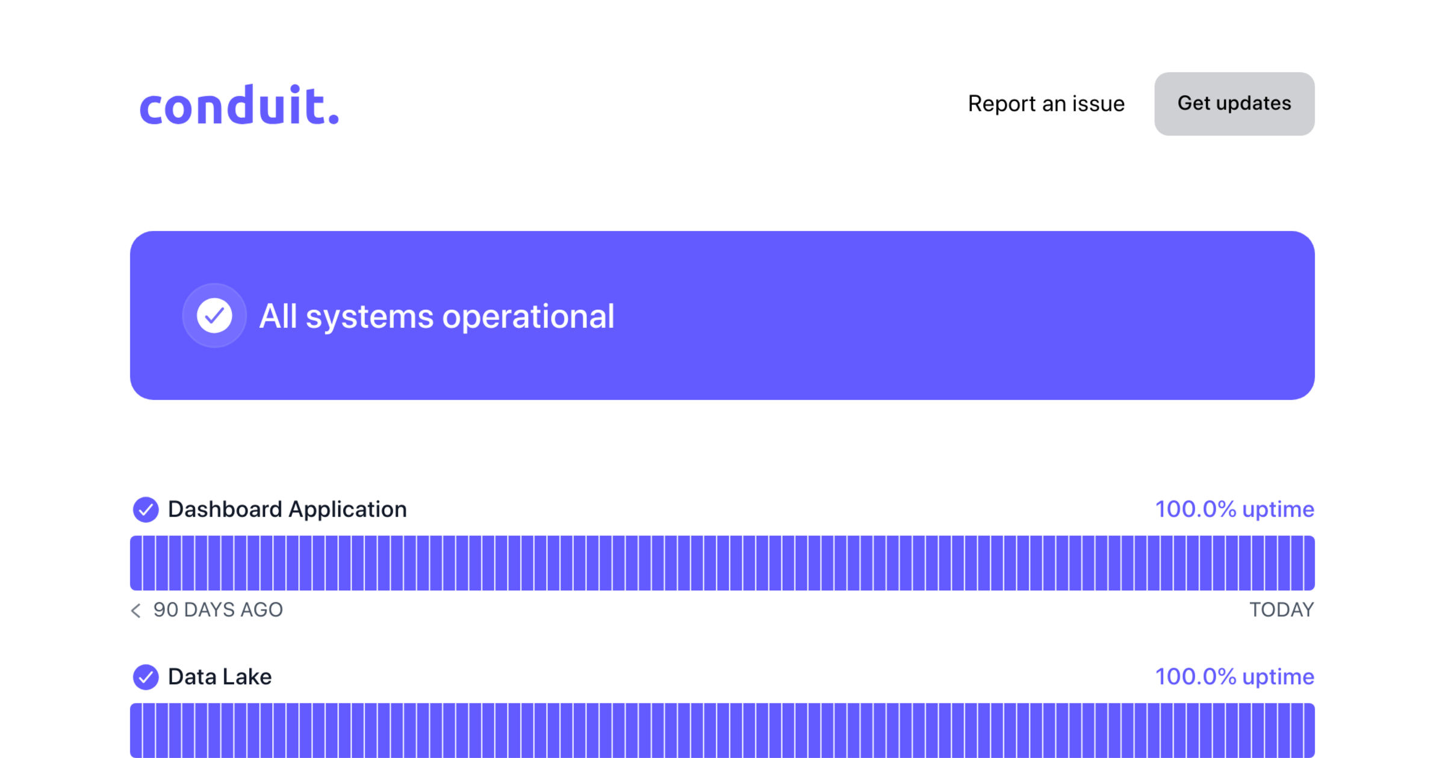The width and height of the screenshot is (1445, 758).
Task: Click the last day bar of the Dashboard Application timeline
Action: pyautogui.click(x=1309, y=563)
